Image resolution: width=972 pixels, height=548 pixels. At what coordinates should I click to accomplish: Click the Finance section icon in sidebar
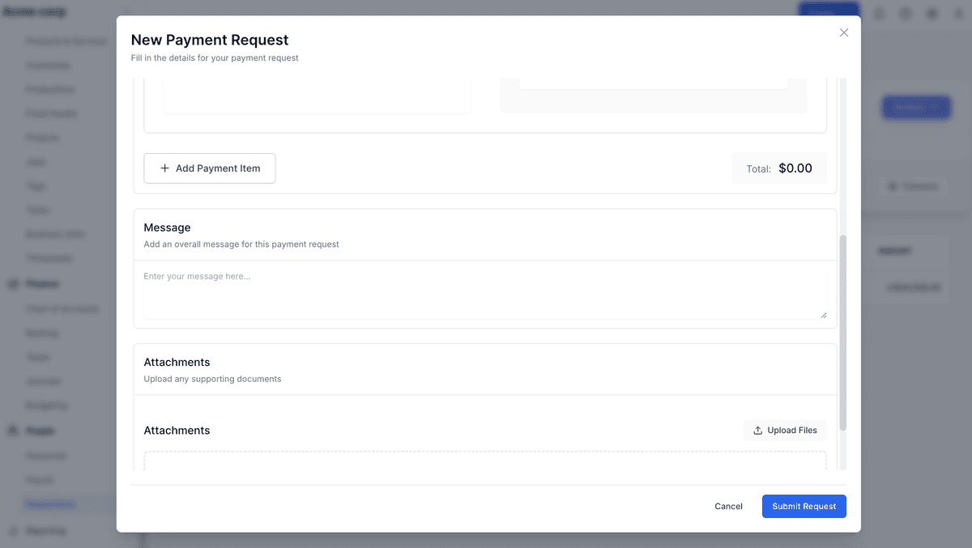tap(13, 284)
